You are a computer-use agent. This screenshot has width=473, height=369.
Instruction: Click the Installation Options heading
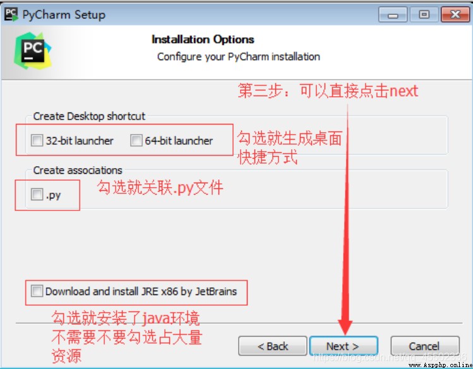[203, 40]
